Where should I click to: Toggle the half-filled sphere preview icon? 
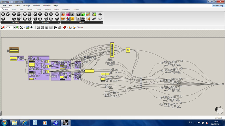tap(70, 27)
